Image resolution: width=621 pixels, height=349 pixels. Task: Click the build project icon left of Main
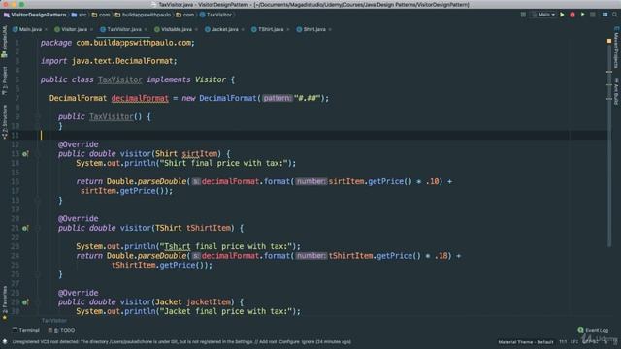coord(523,15)
